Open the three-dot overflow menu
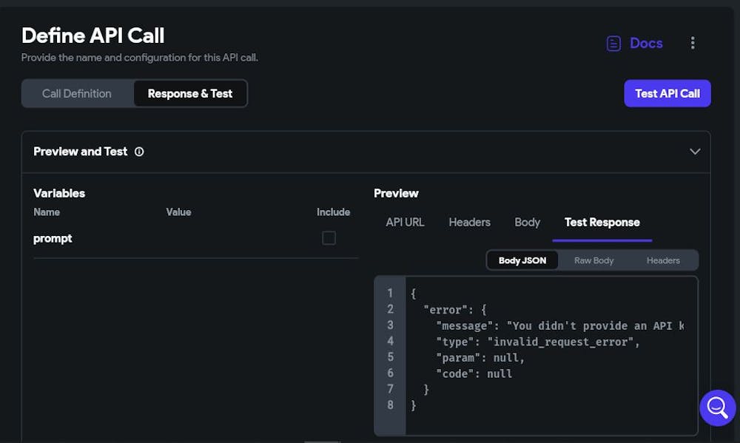Image resolution: width=740 pixels, height=443 pixels. click(693, 43)
